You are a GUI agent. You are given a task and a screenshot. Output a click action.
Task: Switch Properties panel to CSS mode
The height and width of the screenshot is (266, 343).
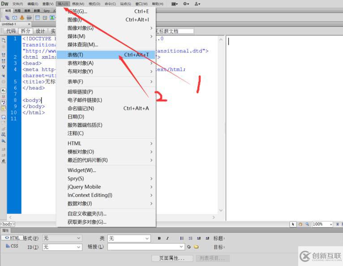[x=12, y=246]
